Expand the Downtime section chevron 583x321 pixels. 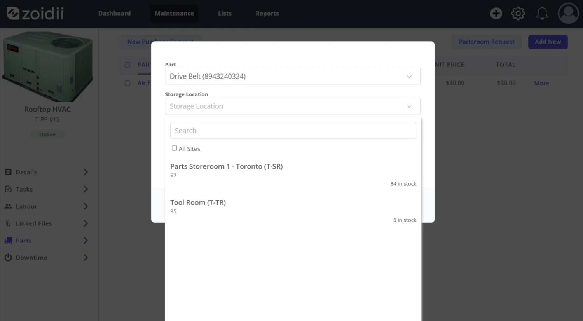tap(86, 258)
